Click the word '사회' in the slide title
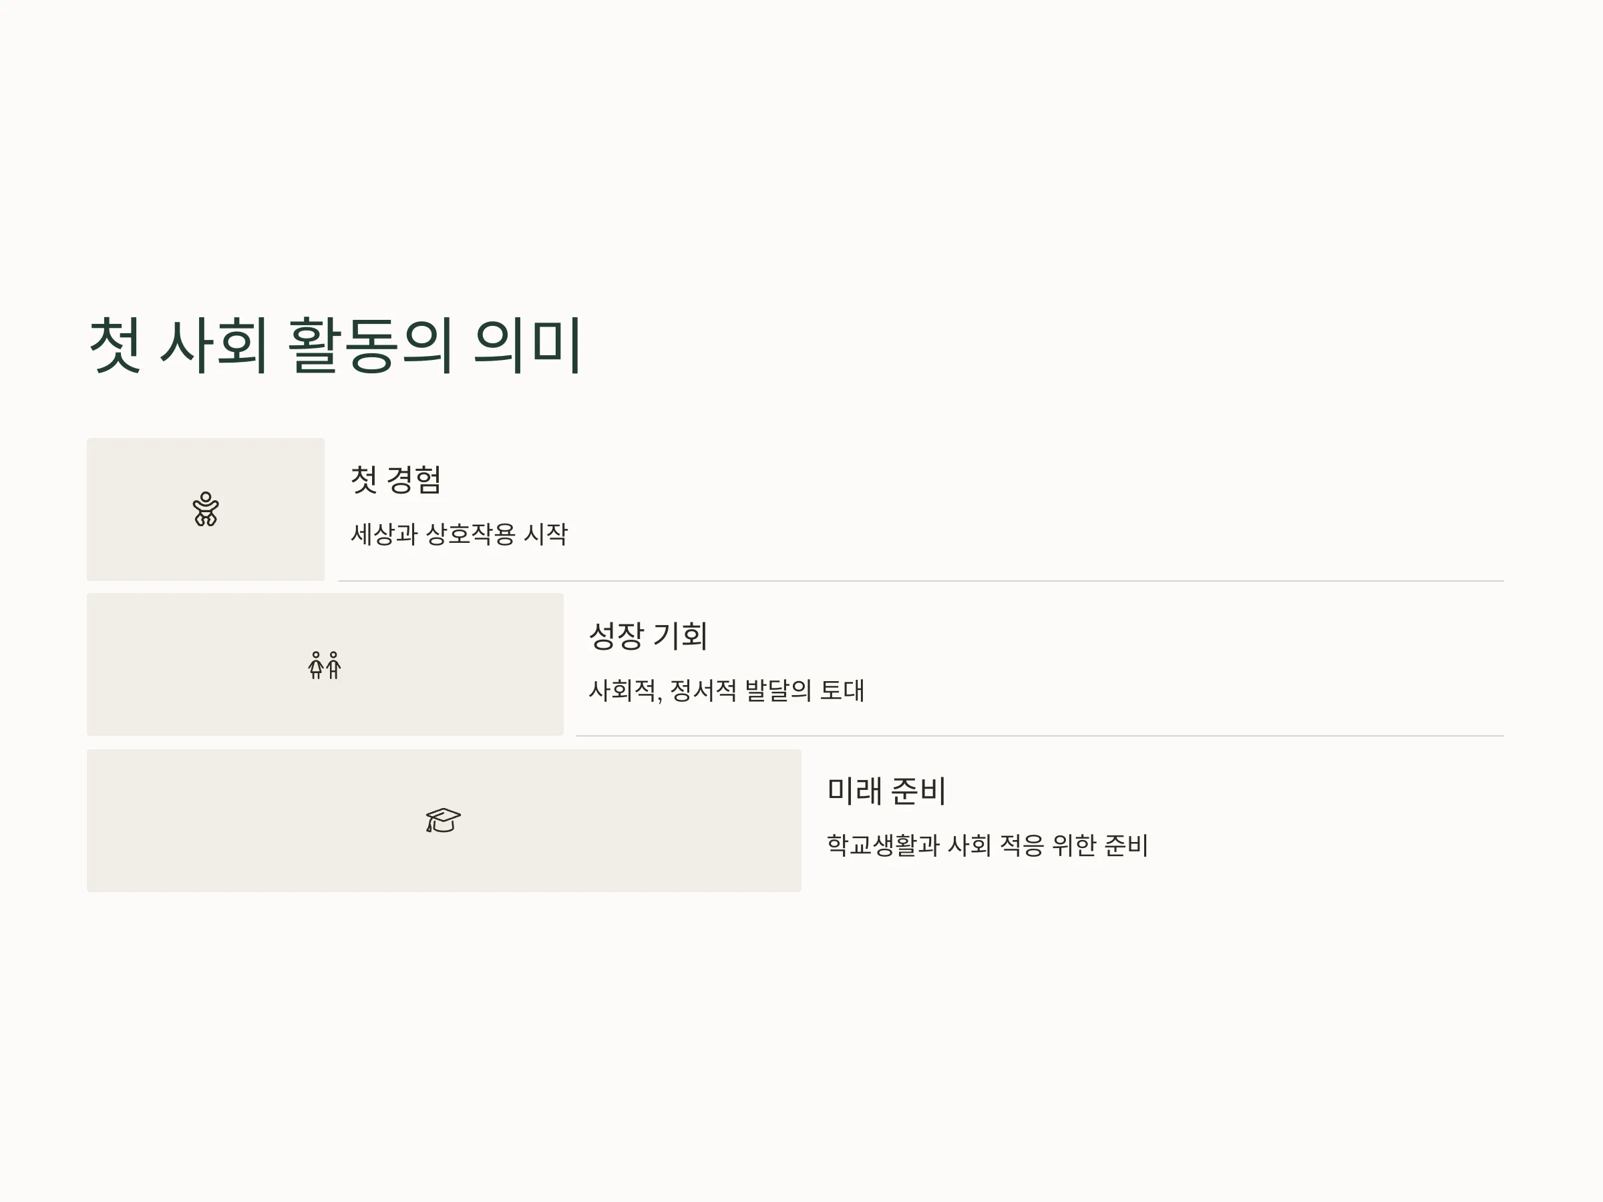Viewport: 1603px width, 1202px height. point(214,345)
